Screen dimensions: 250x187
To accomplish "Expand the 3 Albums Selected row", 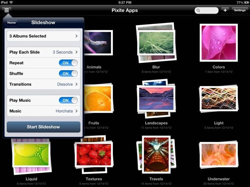I will (43, 36).
